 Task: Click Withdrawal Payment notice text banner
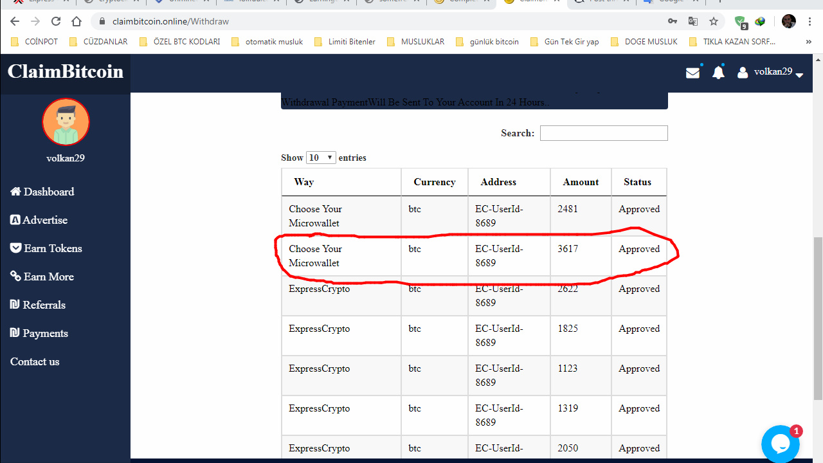pyautogui.click(x=475, y=101)
